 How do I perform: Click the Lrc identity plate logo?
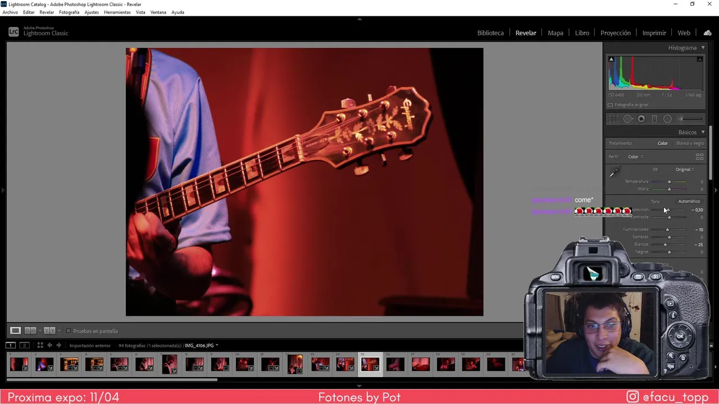[13, 32]
